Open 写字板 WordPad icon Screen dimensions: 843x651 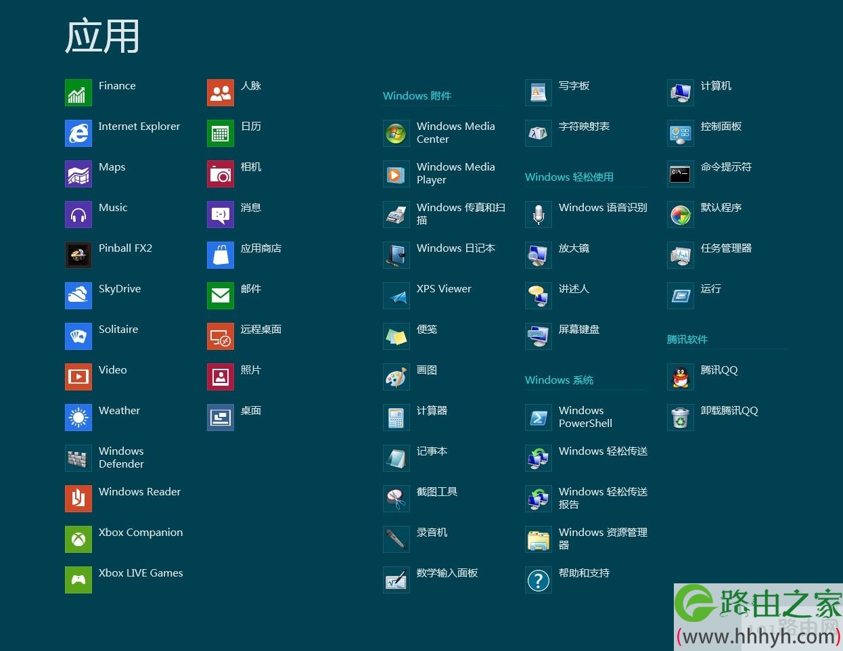(539, 93)
